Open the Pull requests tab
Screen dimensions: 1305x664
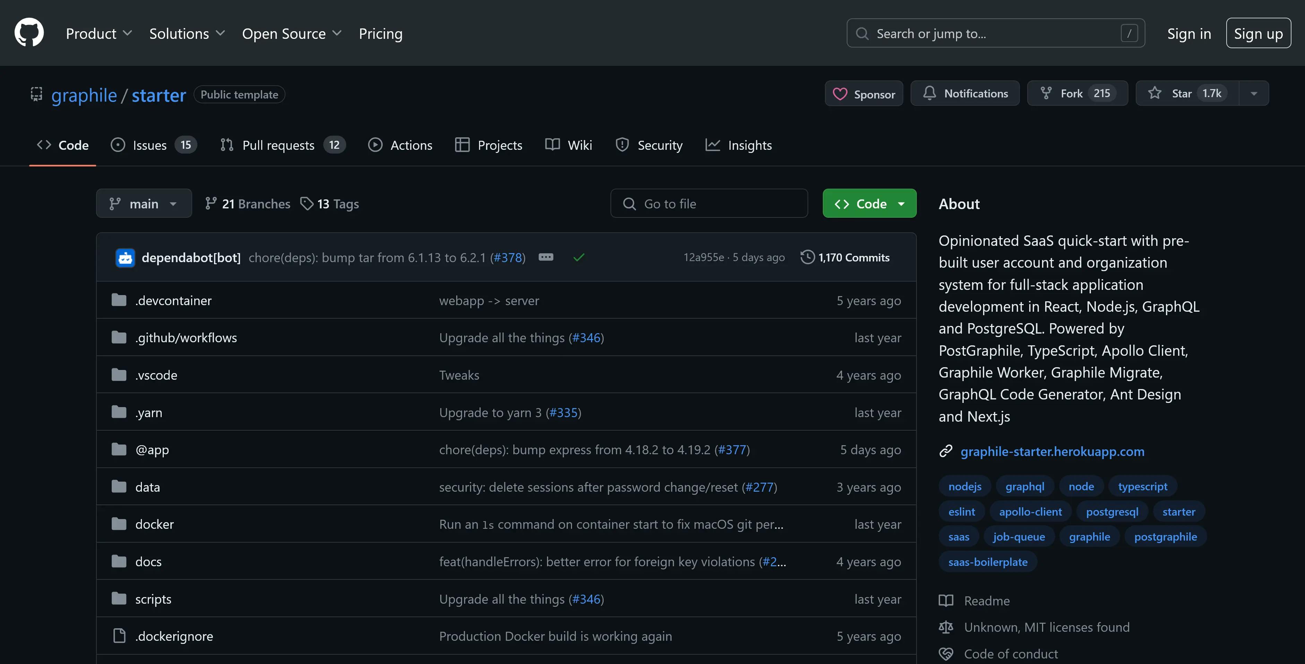tap(283, 145)
